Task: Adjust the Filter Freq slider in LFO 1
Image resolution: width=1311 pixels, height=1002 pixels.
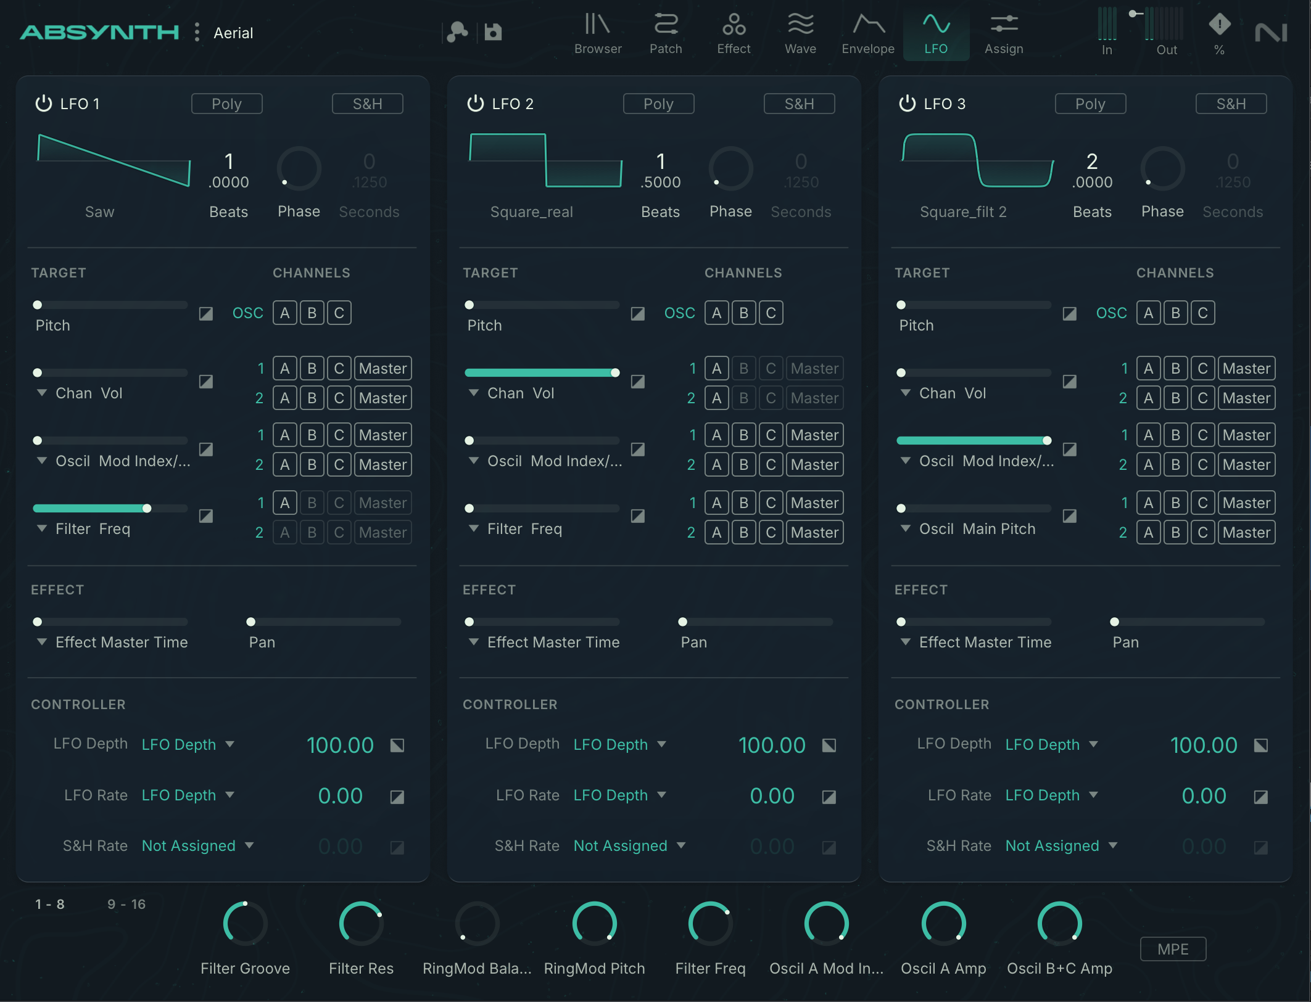Action: 146,508
